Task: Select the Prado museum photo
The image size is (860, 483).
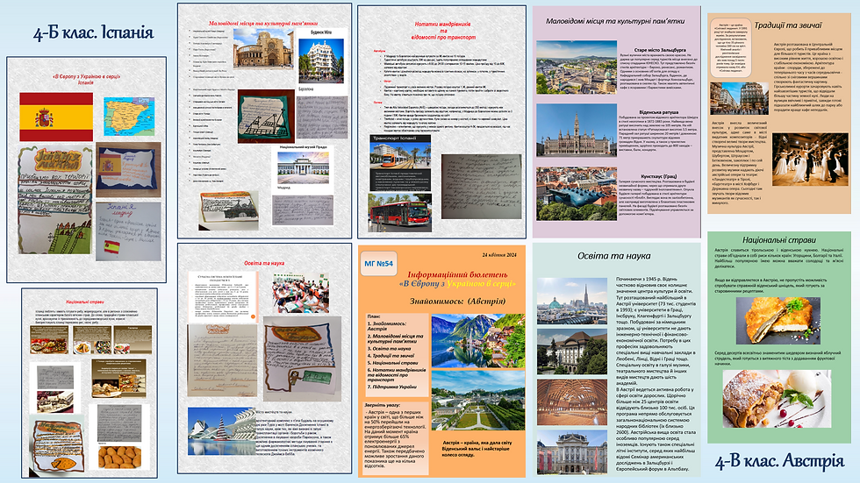Action: point(304,167)
